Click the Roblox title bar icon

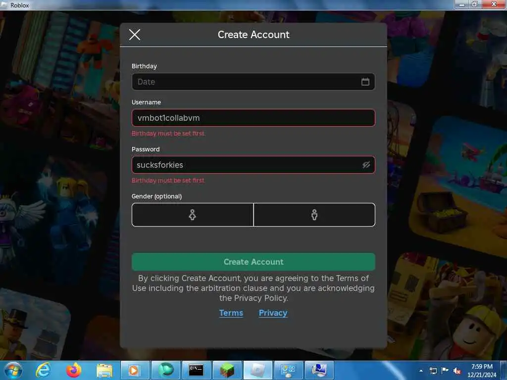point(4,5)
